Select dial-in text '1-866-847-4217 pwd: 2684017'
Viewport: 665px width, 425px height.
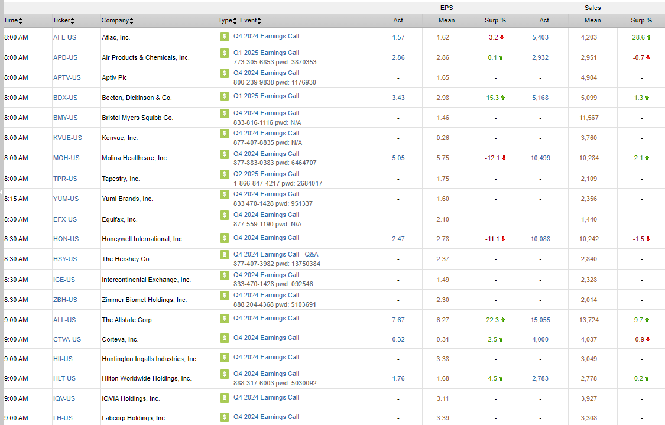[x=278, y=183]
